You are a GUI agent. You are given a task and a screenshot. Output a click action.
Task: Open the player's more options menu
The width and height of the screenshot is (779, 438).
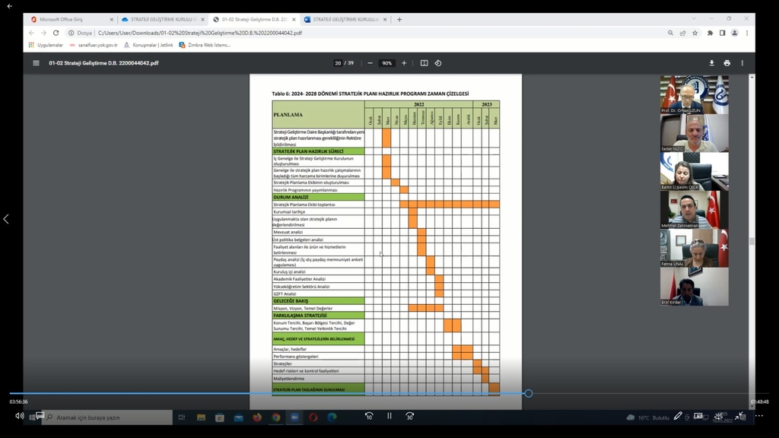(758, 416)
